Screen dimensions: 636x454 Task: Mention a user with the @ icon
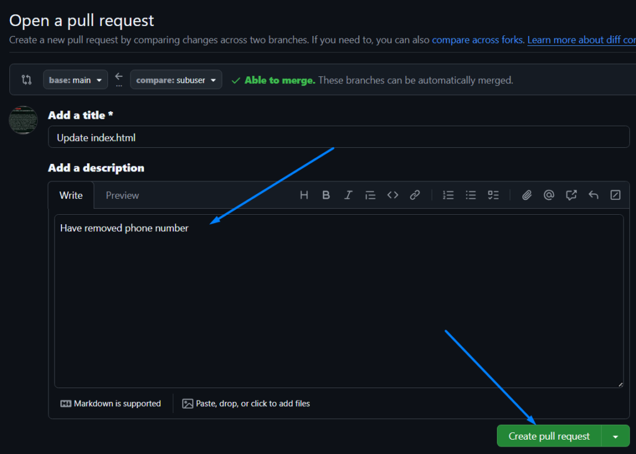(549, 195)
